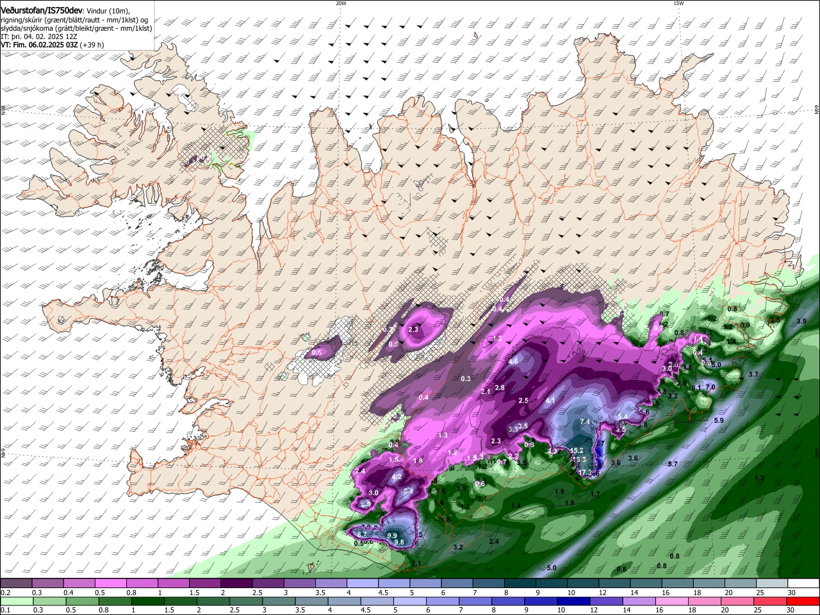Click upper legend swatch between 3 and 3.5
This screenshot has width=820, height=615.
[299, 584]
